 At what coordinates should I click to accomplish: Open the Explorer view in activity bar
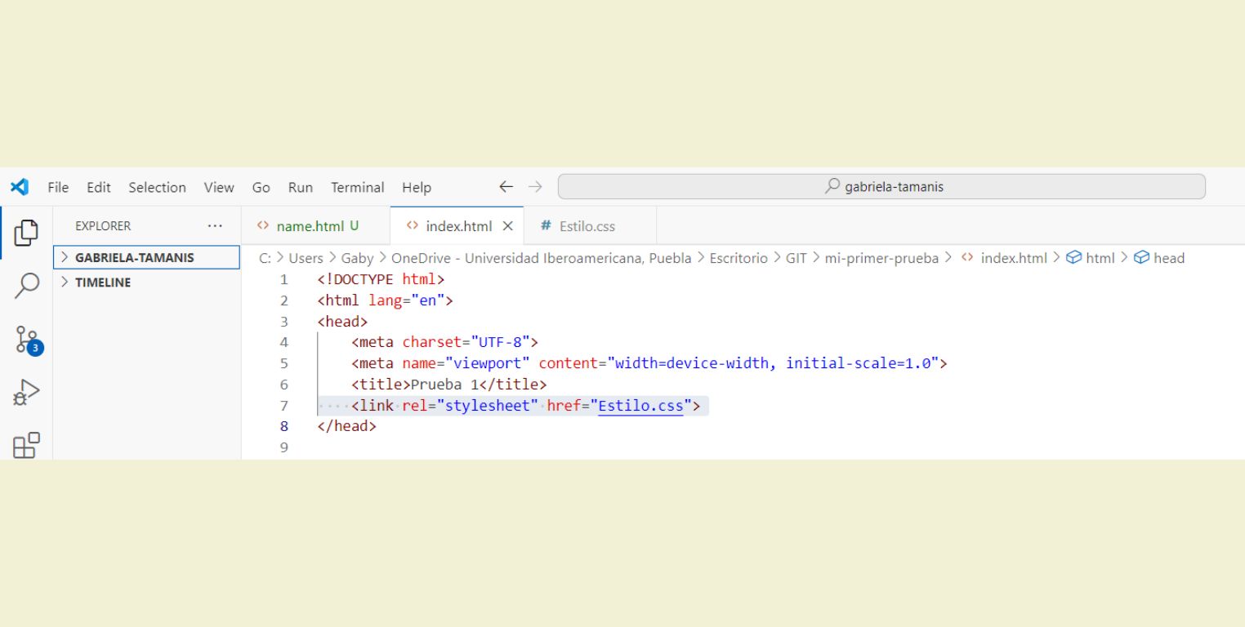tap(26, 233)
